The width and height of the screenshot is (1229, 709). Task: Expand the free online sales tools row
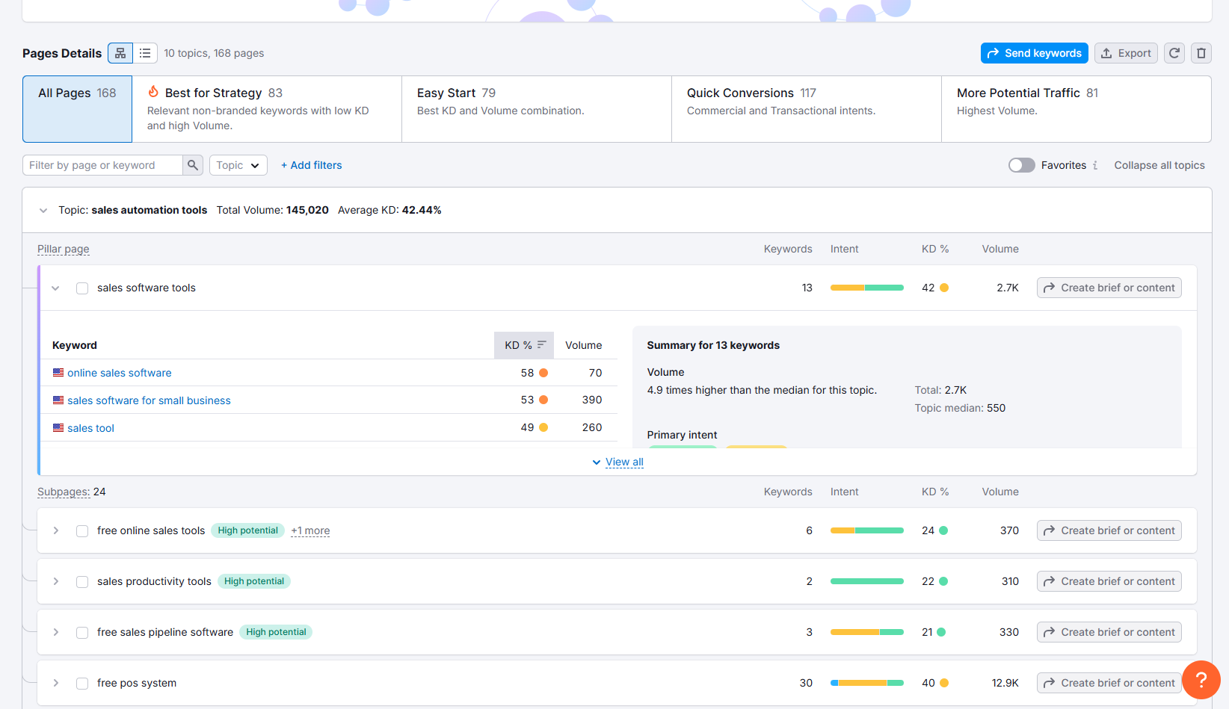(55, 530)
